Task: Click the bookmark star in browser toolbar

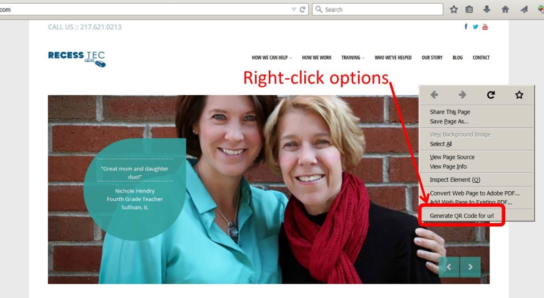Action: pyautogui.click(x=454, y=10)
